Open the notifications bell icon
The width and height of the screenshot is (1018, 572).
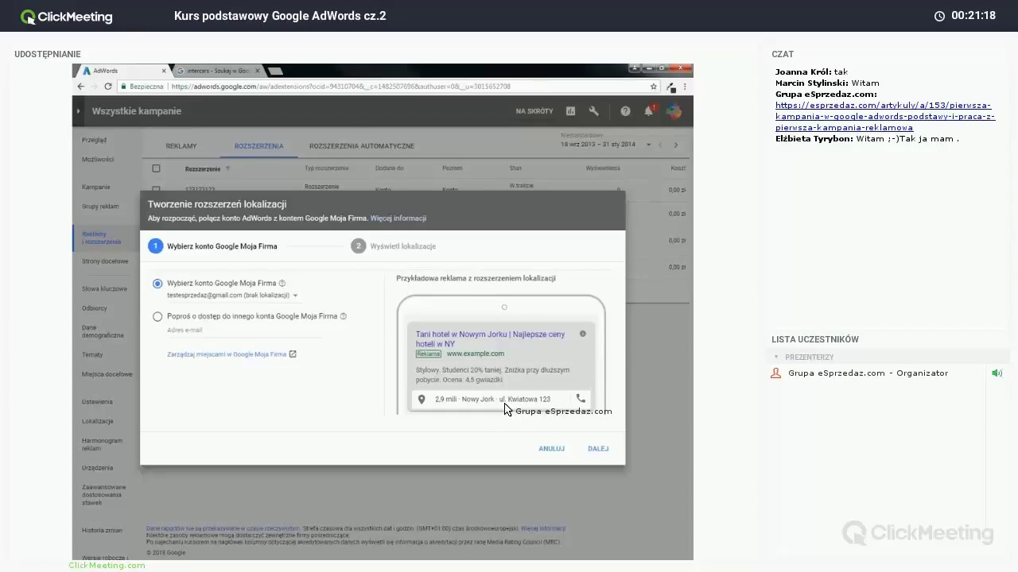pos(649,111)
